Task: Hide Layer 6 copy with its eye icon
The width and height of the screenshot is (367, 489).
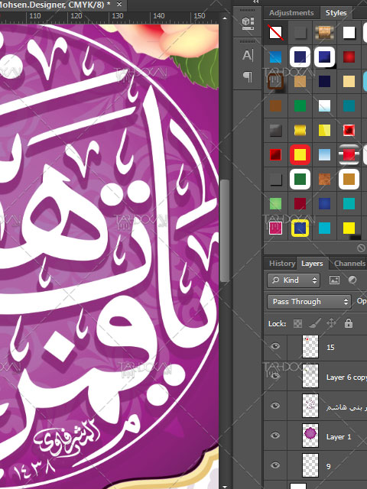Action: tap(275, 376)
